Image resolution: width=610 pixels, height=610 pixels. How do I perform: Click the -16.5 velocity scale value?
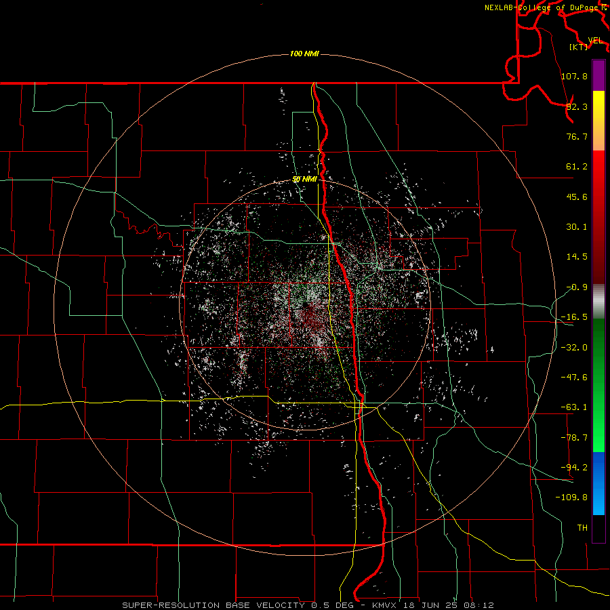click(x=574, y=317)
